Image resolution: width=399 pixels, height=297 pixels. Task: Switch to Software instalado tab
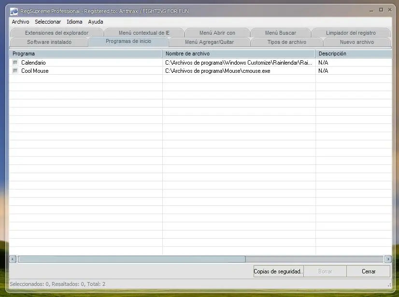49,42
